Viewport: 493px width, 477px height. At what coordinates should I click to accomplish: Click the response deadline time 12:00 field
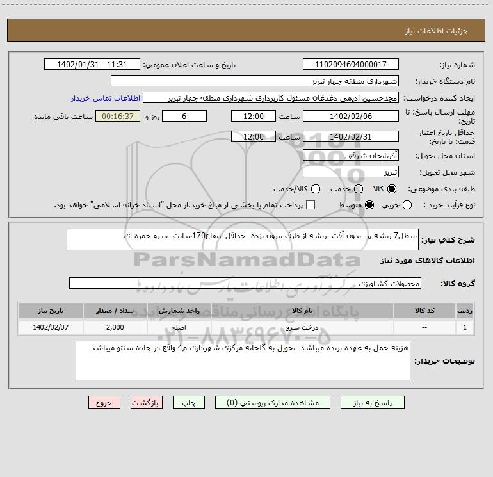(254, 116)
